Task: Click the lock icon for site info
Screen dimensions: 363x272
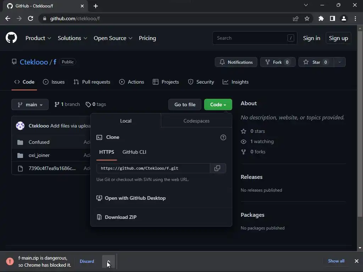Action: point(45,18)
